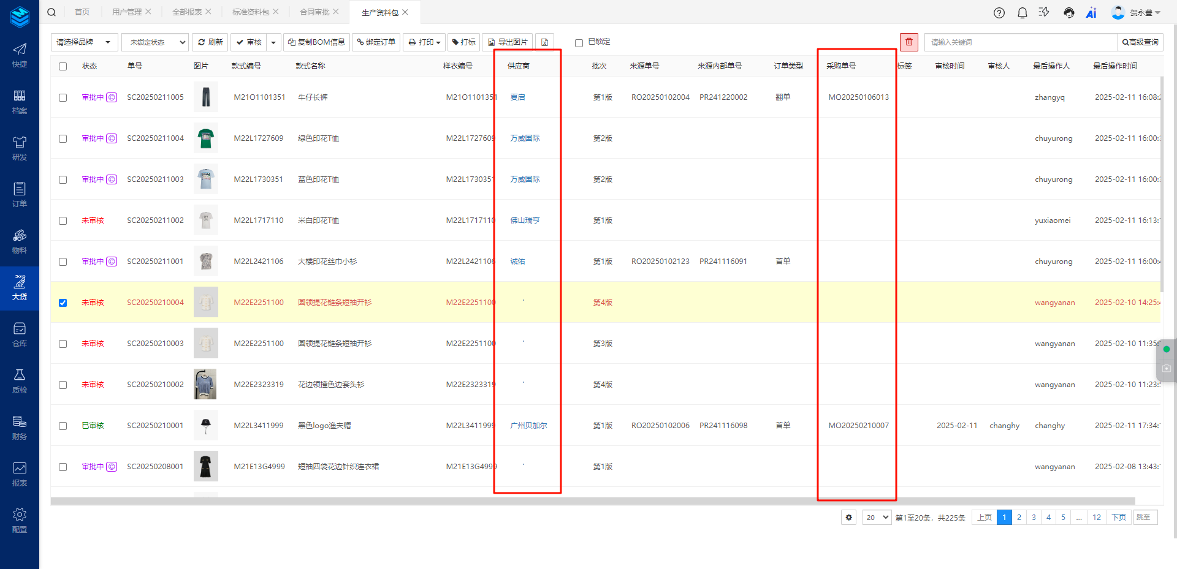Enable the 已锁定 checkbox
The width and height of the screenshot is (1177, 569).
[x=579, y=43]
